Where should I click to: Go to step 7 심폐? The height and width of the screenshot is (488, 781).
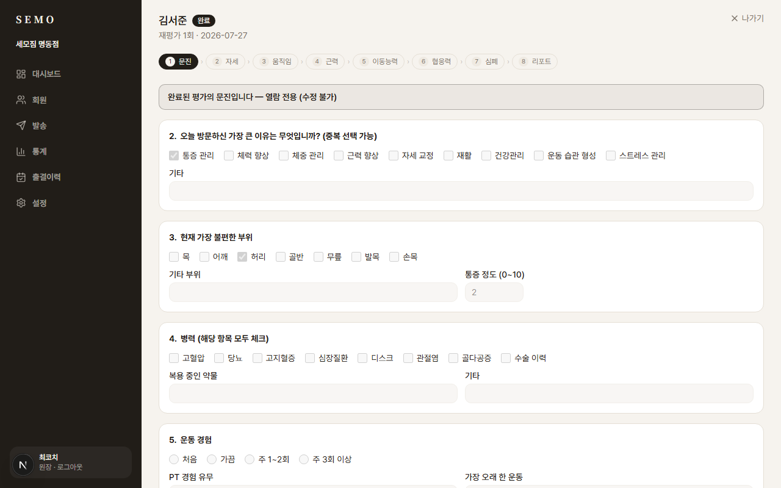click(484, 62)
